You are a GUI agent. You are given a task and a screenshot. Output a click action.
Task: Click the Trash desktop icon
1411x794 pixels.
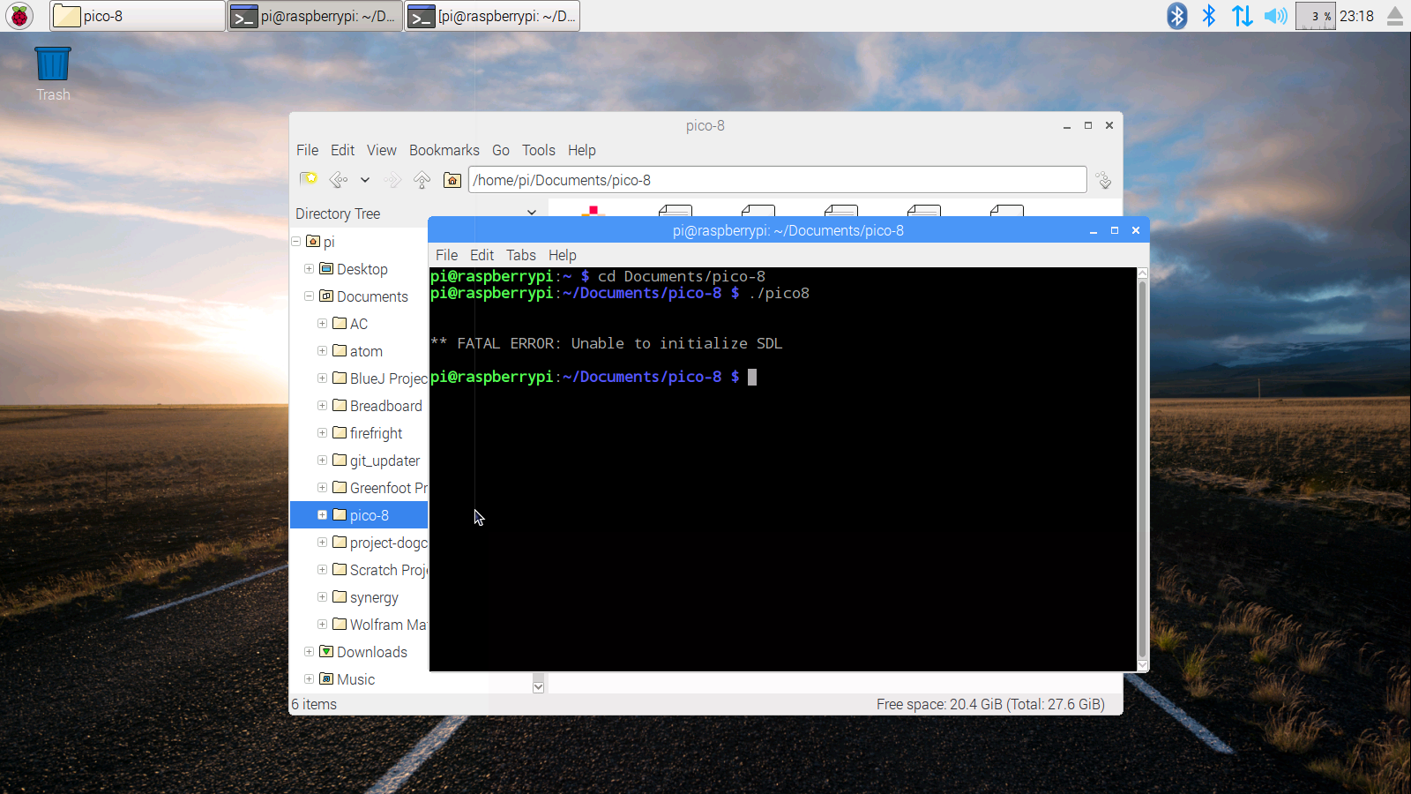[53, 74]
